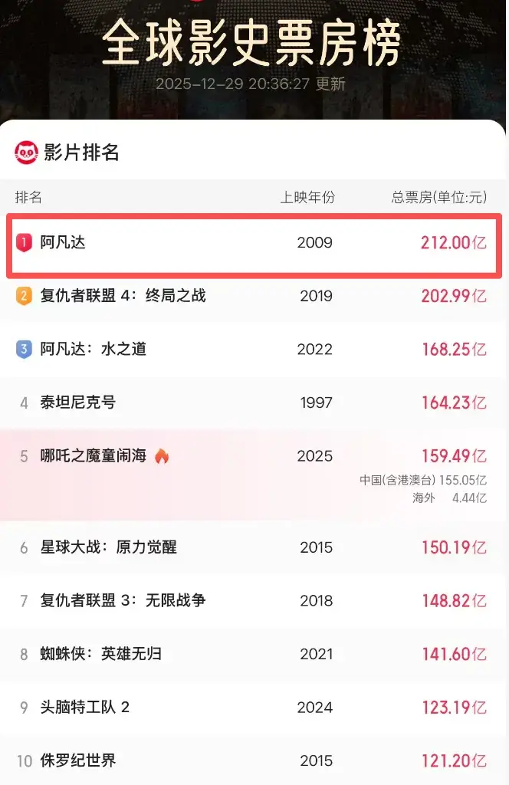
Task: Click the red rank 1 badge
Action: (24, 243)
